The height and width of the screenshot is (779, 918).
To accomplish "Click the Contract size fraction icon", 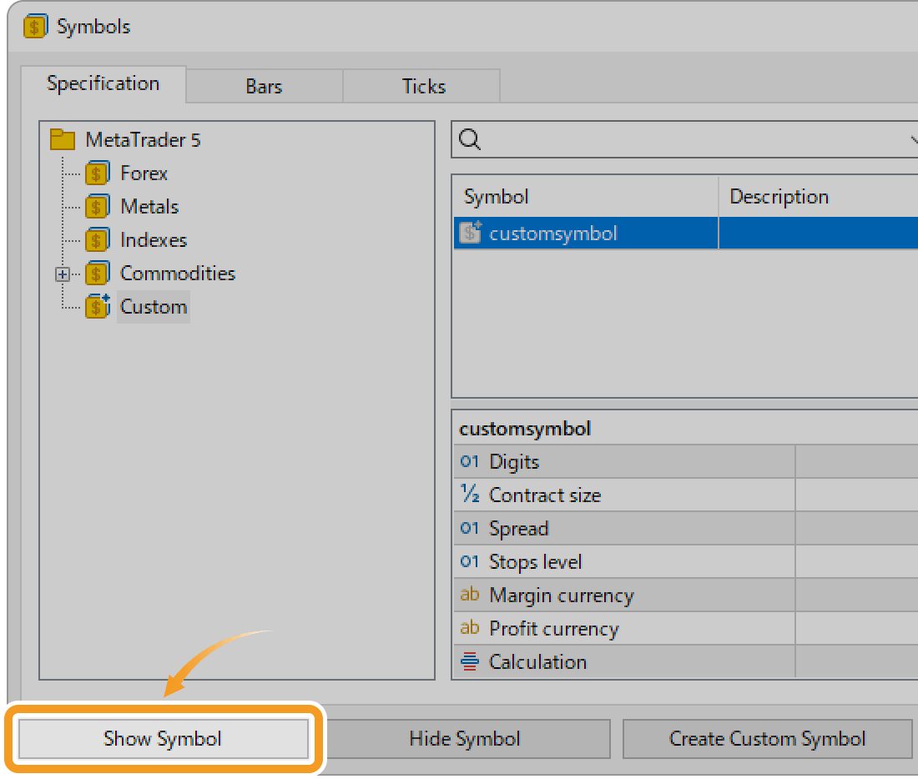I will pyautogui.click(x=470, y=495).
